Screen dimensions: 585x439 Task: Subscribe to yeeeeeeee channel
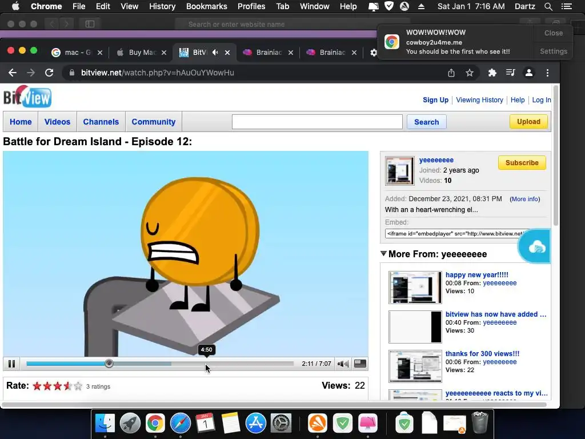(x=522, y=163)
